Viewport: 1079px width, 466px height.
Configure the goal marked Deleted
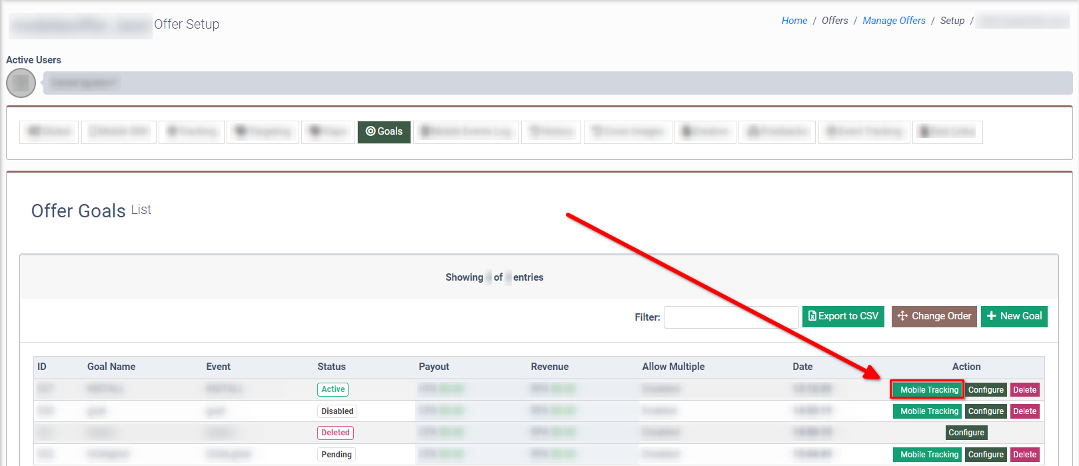click(966, 433)
